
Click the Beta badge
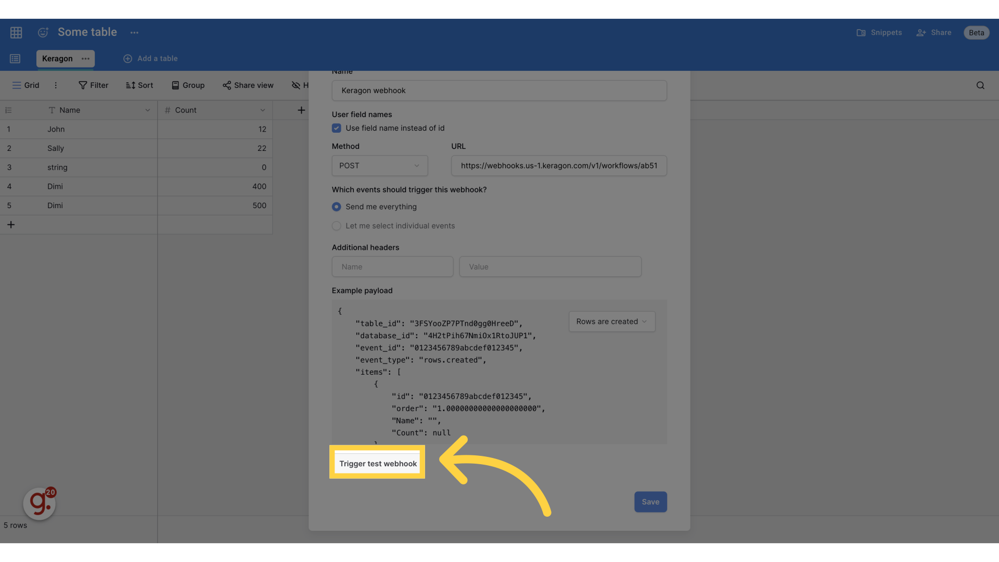click(x=976, y=32)
